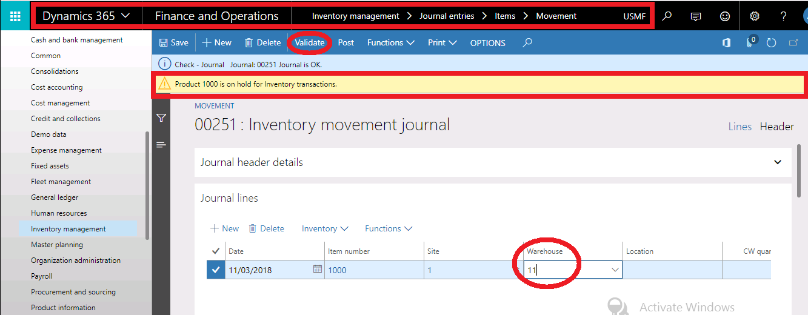
Task: Open Master planning module
Action: pyautogui.click(x=57, y=245)
